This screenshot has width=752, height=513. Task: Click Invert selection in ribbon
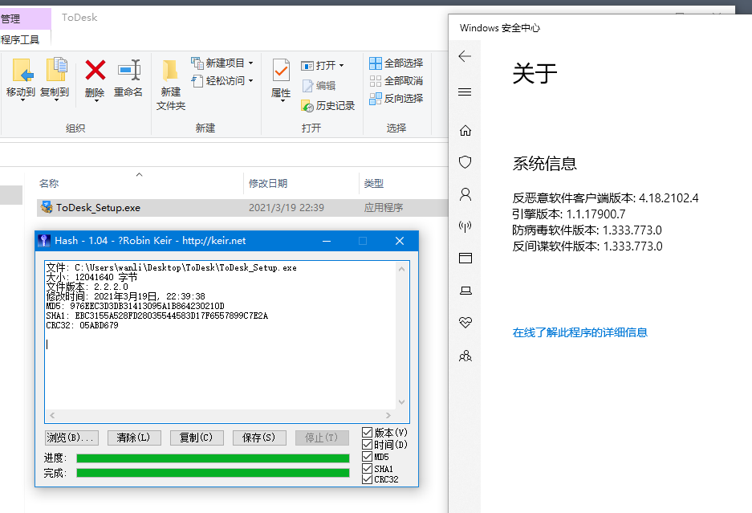[x=396, y=99]
